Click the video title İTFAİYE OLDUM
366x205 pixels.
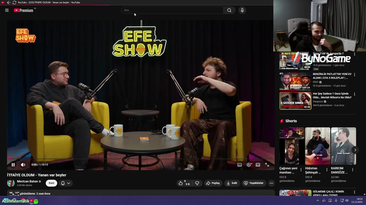pos(37,175)
